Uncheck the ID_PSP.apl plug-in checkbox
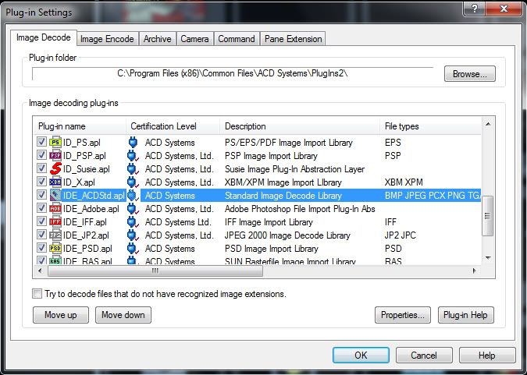The height and width of the screenshot is (375, 527). (41, 155)
